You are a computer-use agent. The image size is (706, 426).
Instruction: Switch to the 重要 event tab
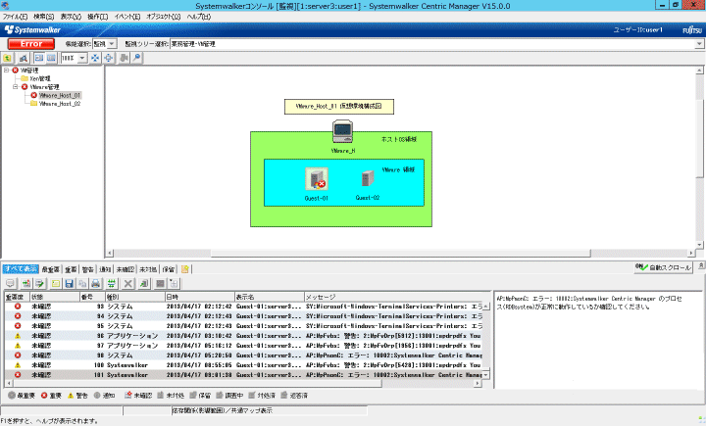[x=71, y=269]
